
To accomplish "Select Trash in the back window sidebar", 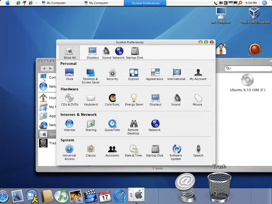I will (x=47, y=143).
